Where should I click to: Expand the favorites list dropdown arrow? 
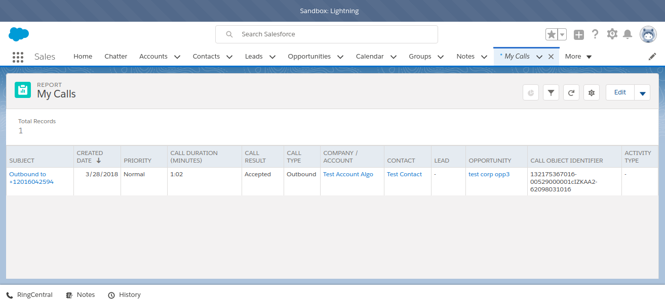tap(562, 34)
